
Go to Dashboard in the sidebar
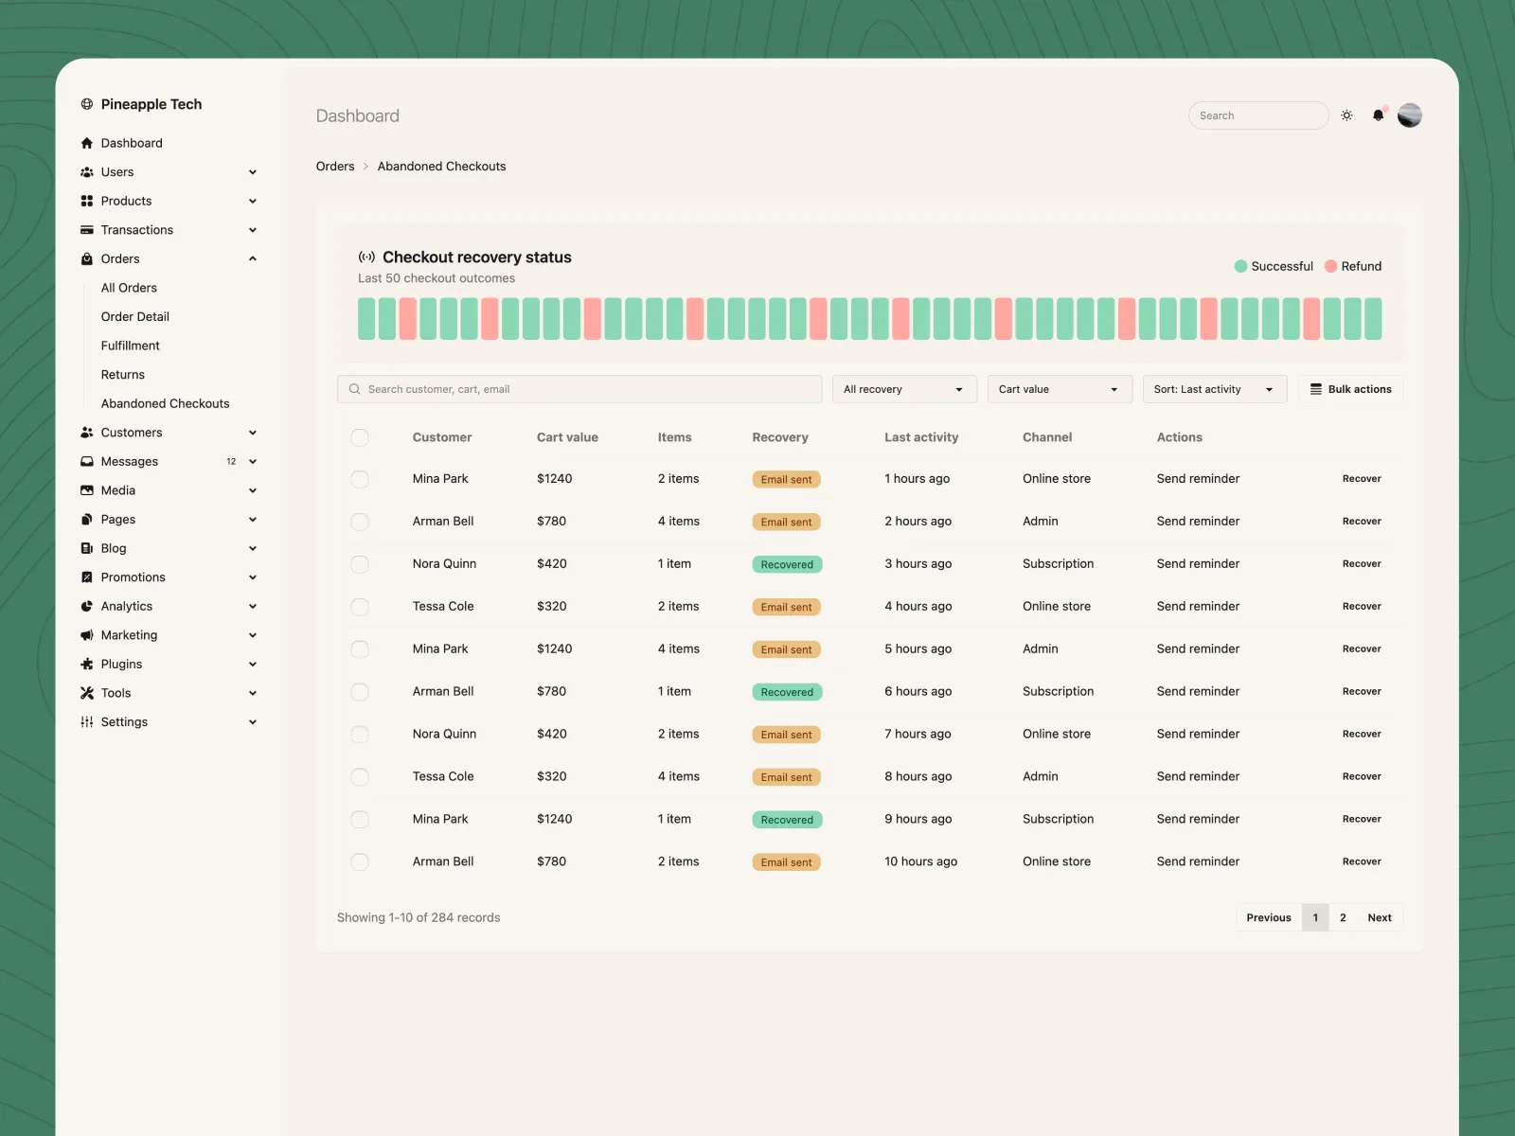(132, 143)
